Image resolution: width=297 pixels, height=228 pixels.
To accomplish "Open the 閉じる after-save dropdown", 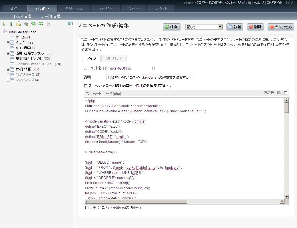I will (x=220, y=27).
